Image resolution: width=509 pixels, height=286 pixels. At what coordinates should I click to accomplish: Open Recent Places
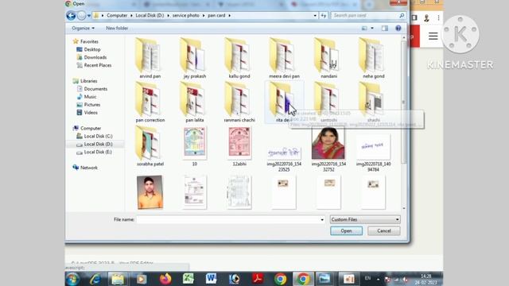tap(98, 65)
